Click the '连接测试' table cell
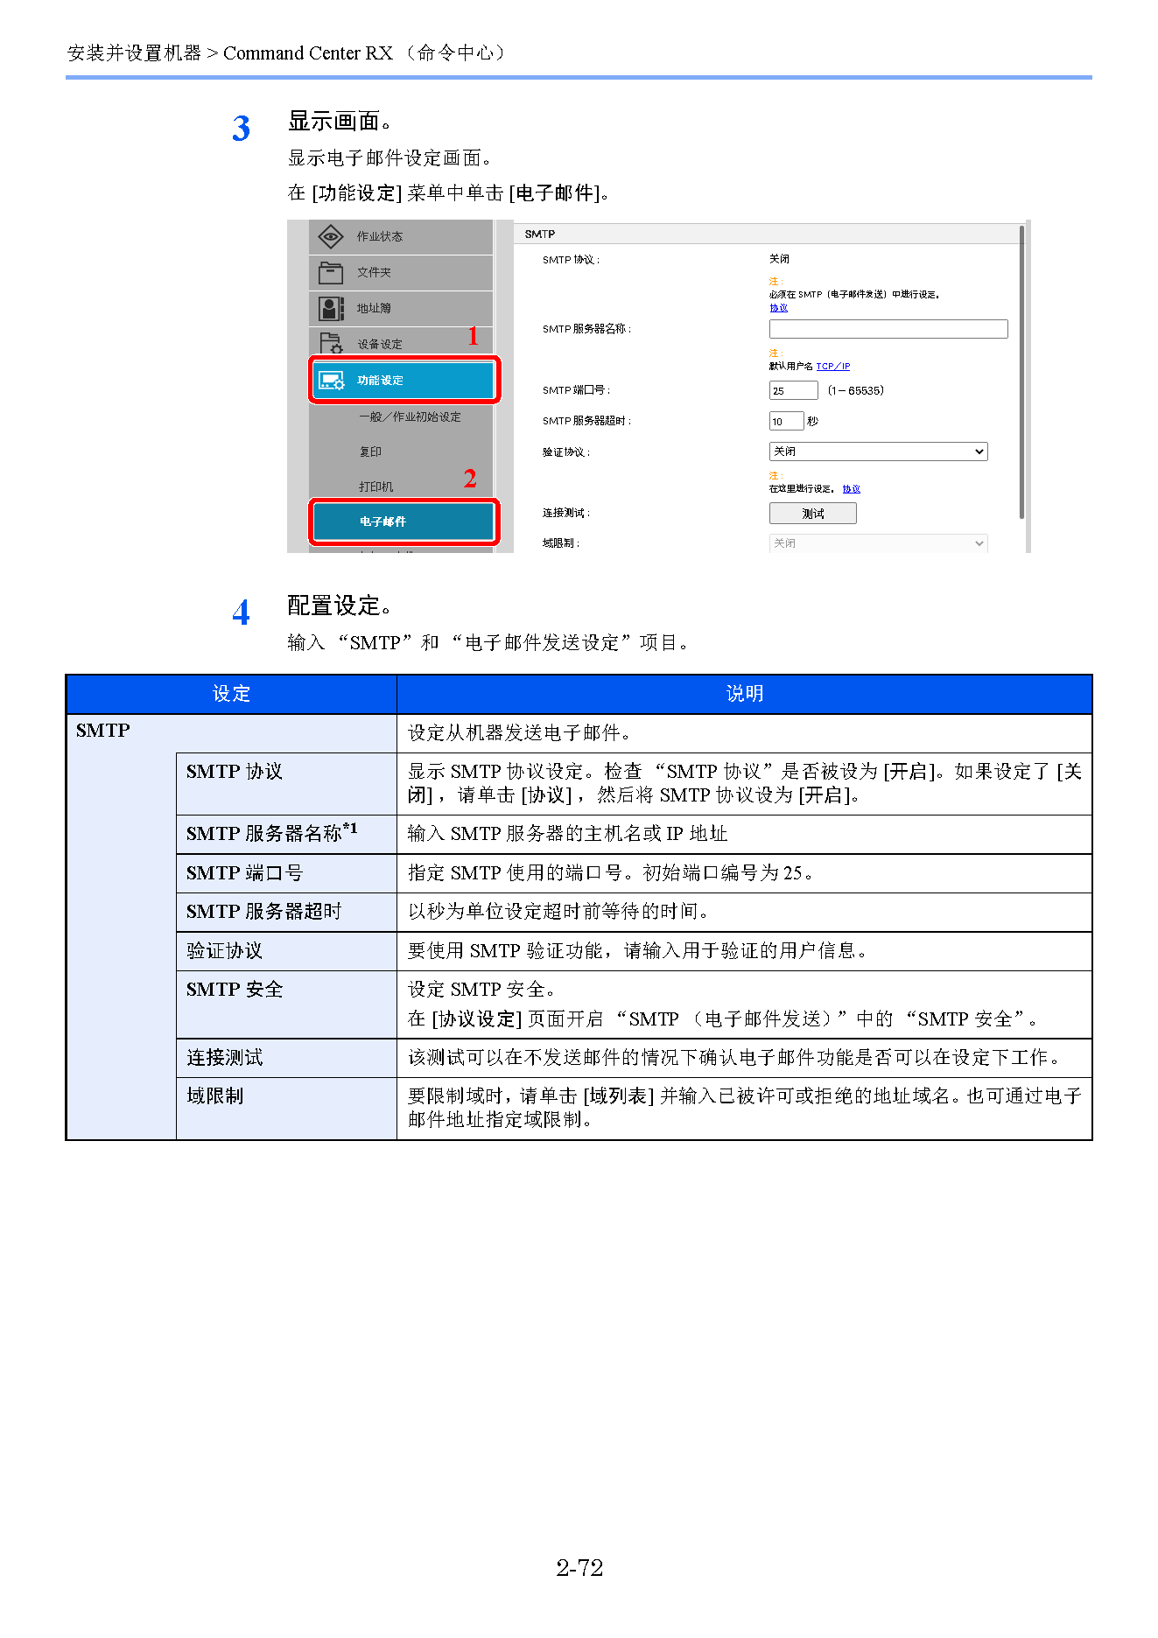This screenshot has width=1158, height=1638. (286, 1058)
